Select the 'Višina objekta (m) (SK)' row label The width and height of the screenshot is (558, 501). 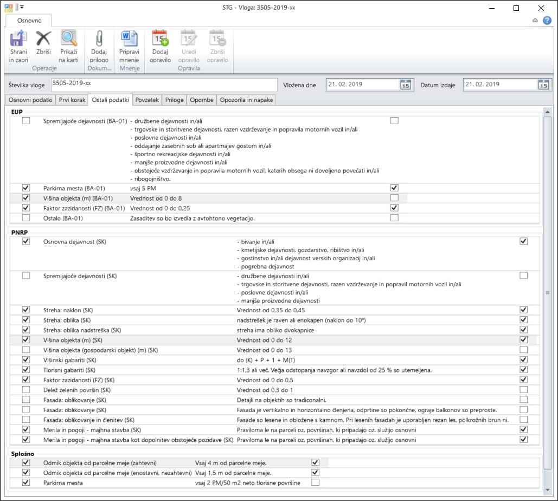[73, 340]
